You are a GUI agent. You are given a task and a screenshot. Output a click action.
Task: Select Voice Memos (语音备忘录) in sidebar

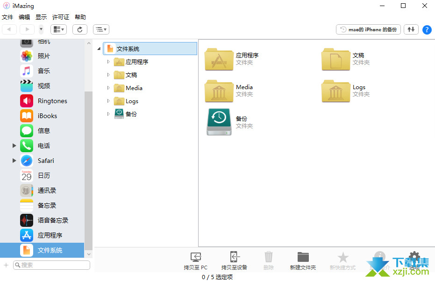[53, 220]
